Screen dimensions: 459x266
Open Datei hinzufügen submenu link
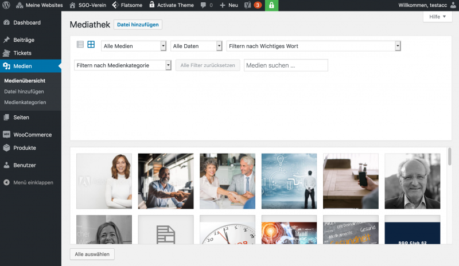click(x=24, y=91)
